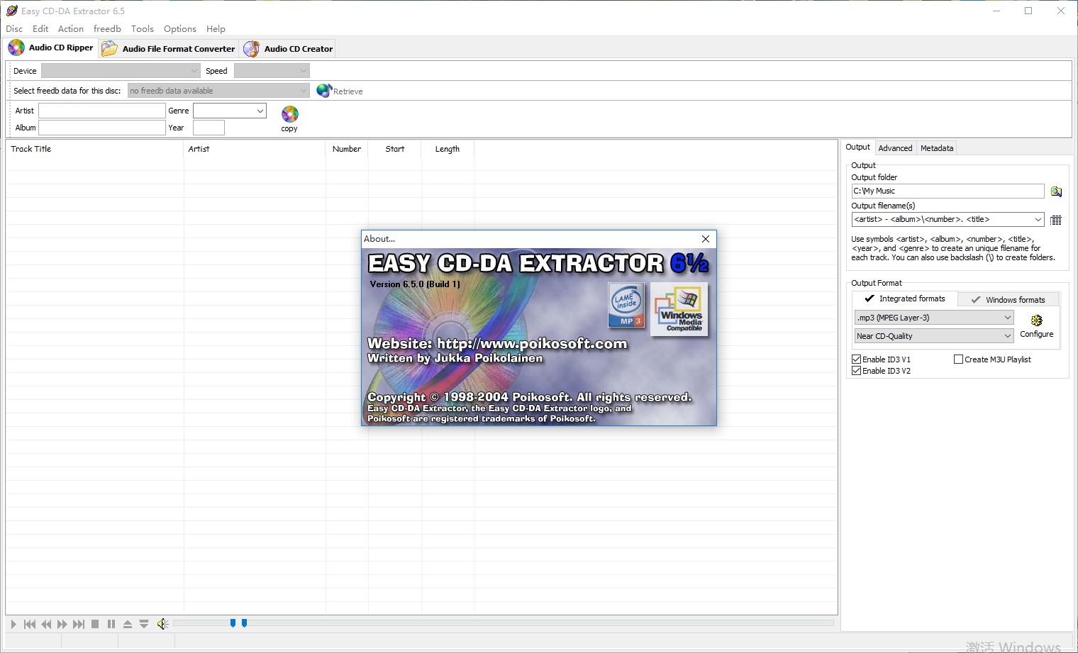Image resolution: width=1078 pixels, height=653 pixels.
Task: Close the About dialog
Action: 705,239
